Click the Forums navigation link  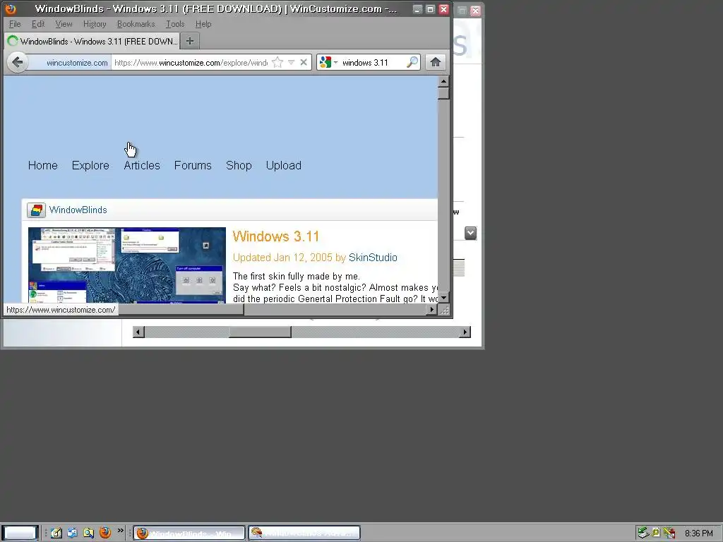pyautogui.click(x=193, y=165)
